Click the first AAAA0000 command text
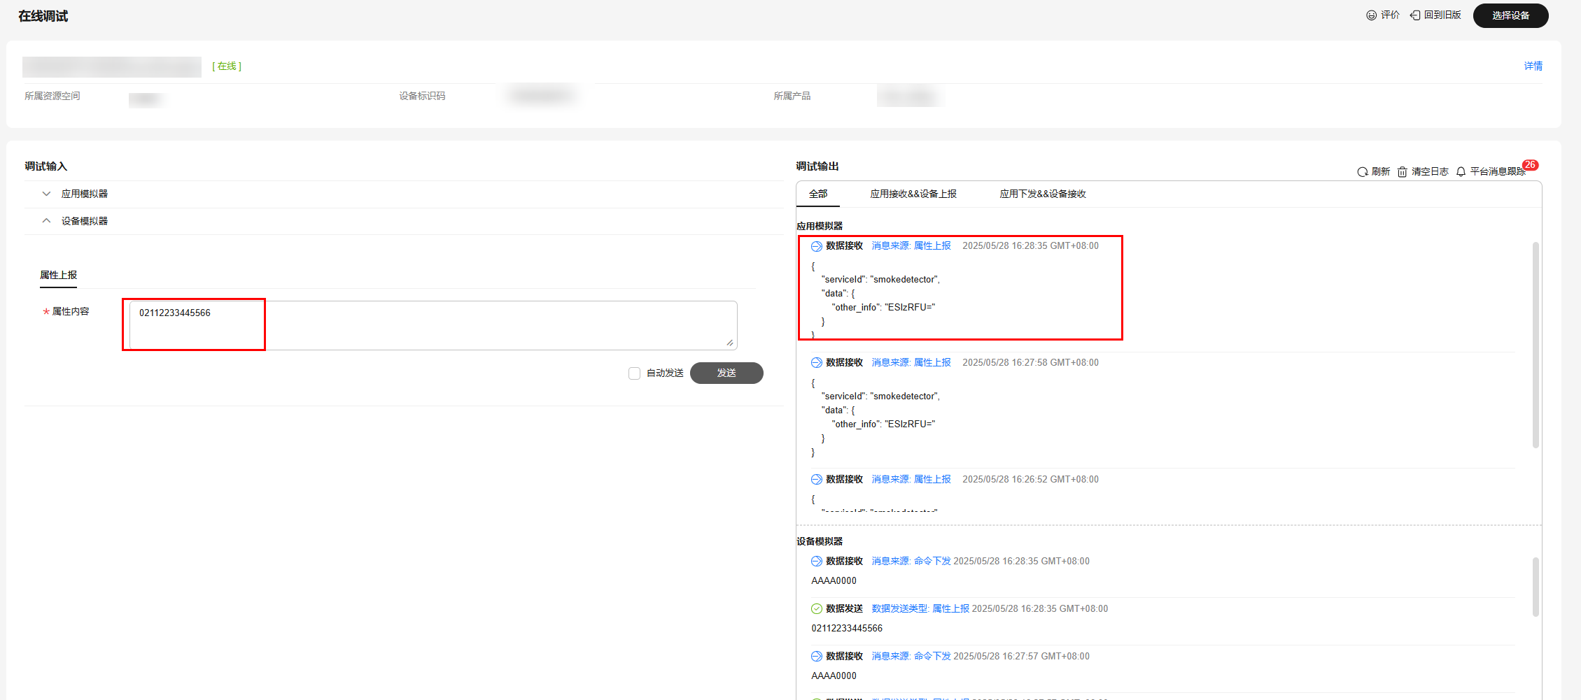Viewport: 1581px width, 700px height. coord(834,581)
